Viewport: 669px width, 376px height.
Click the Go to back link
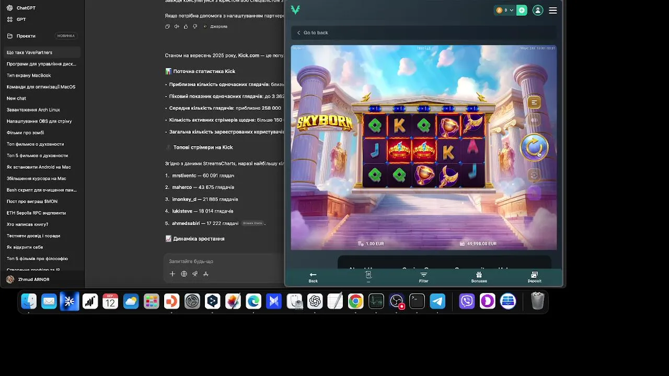[x=313, y=32]
